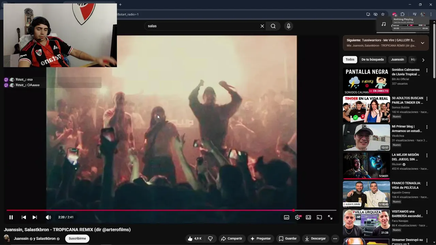436x245 pixels.
Task: Open options for Streamer Destruyó su Carrera video
Action: coord(427,240)
